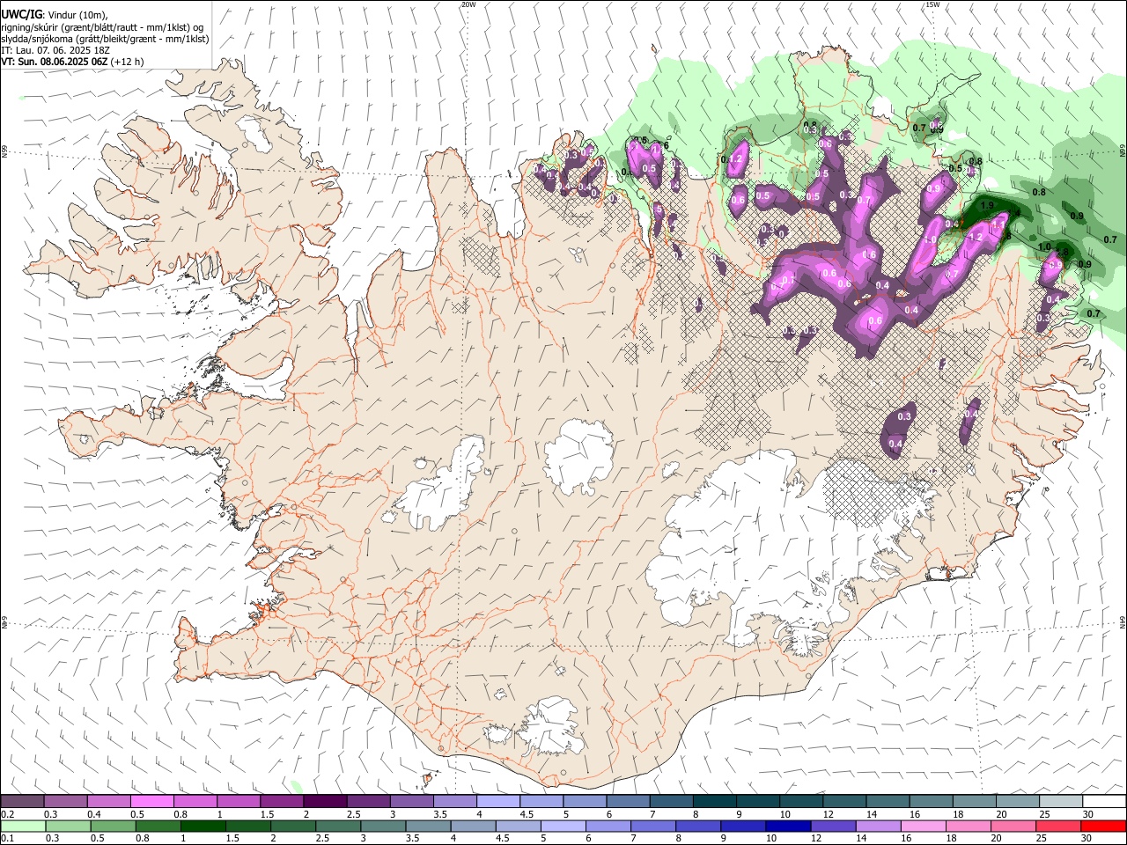Pick upper legend swatch between 0.2 and 0.3
This screenshot has width=1127, height=845.
click(x=22, y=802)
